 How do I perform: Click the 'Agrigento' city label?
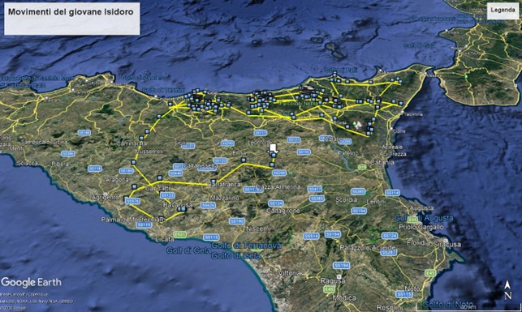tap(106, 198)
